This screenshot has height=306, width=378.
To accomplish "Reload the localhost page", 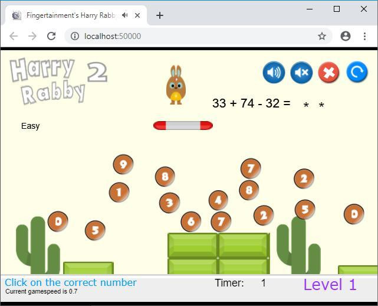I will 51,36.
